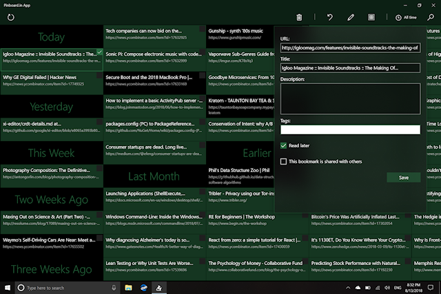Open Edge browser from the taskbar
Viewport: 441px width, 294px height.
coord(144,288)
